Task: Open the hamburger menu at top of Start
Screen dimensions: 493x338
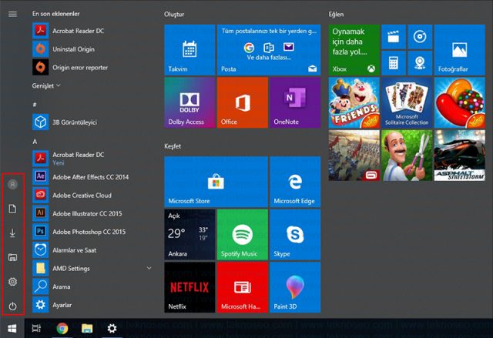Action: point(12,14)
